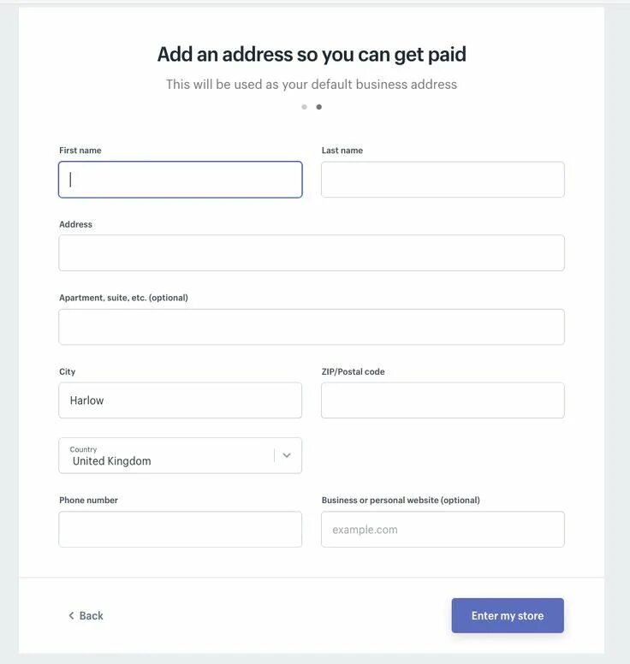Viewport: 630px width, 664px height.
Task: Click the website field with example.com placeholder
Action: click(x=443, y=530)
